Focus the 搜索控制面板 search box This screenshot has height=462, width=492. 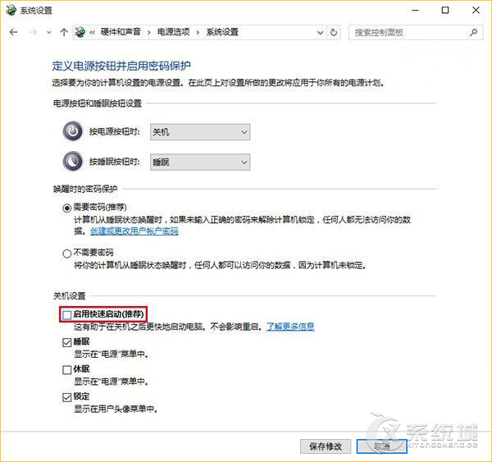click(416, 32)
